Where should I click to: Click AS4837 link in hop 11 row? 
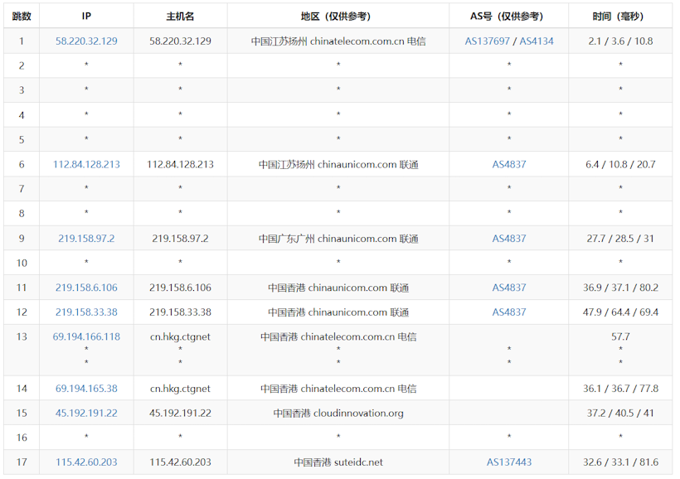pyautogui.click(x=509, y=288)
